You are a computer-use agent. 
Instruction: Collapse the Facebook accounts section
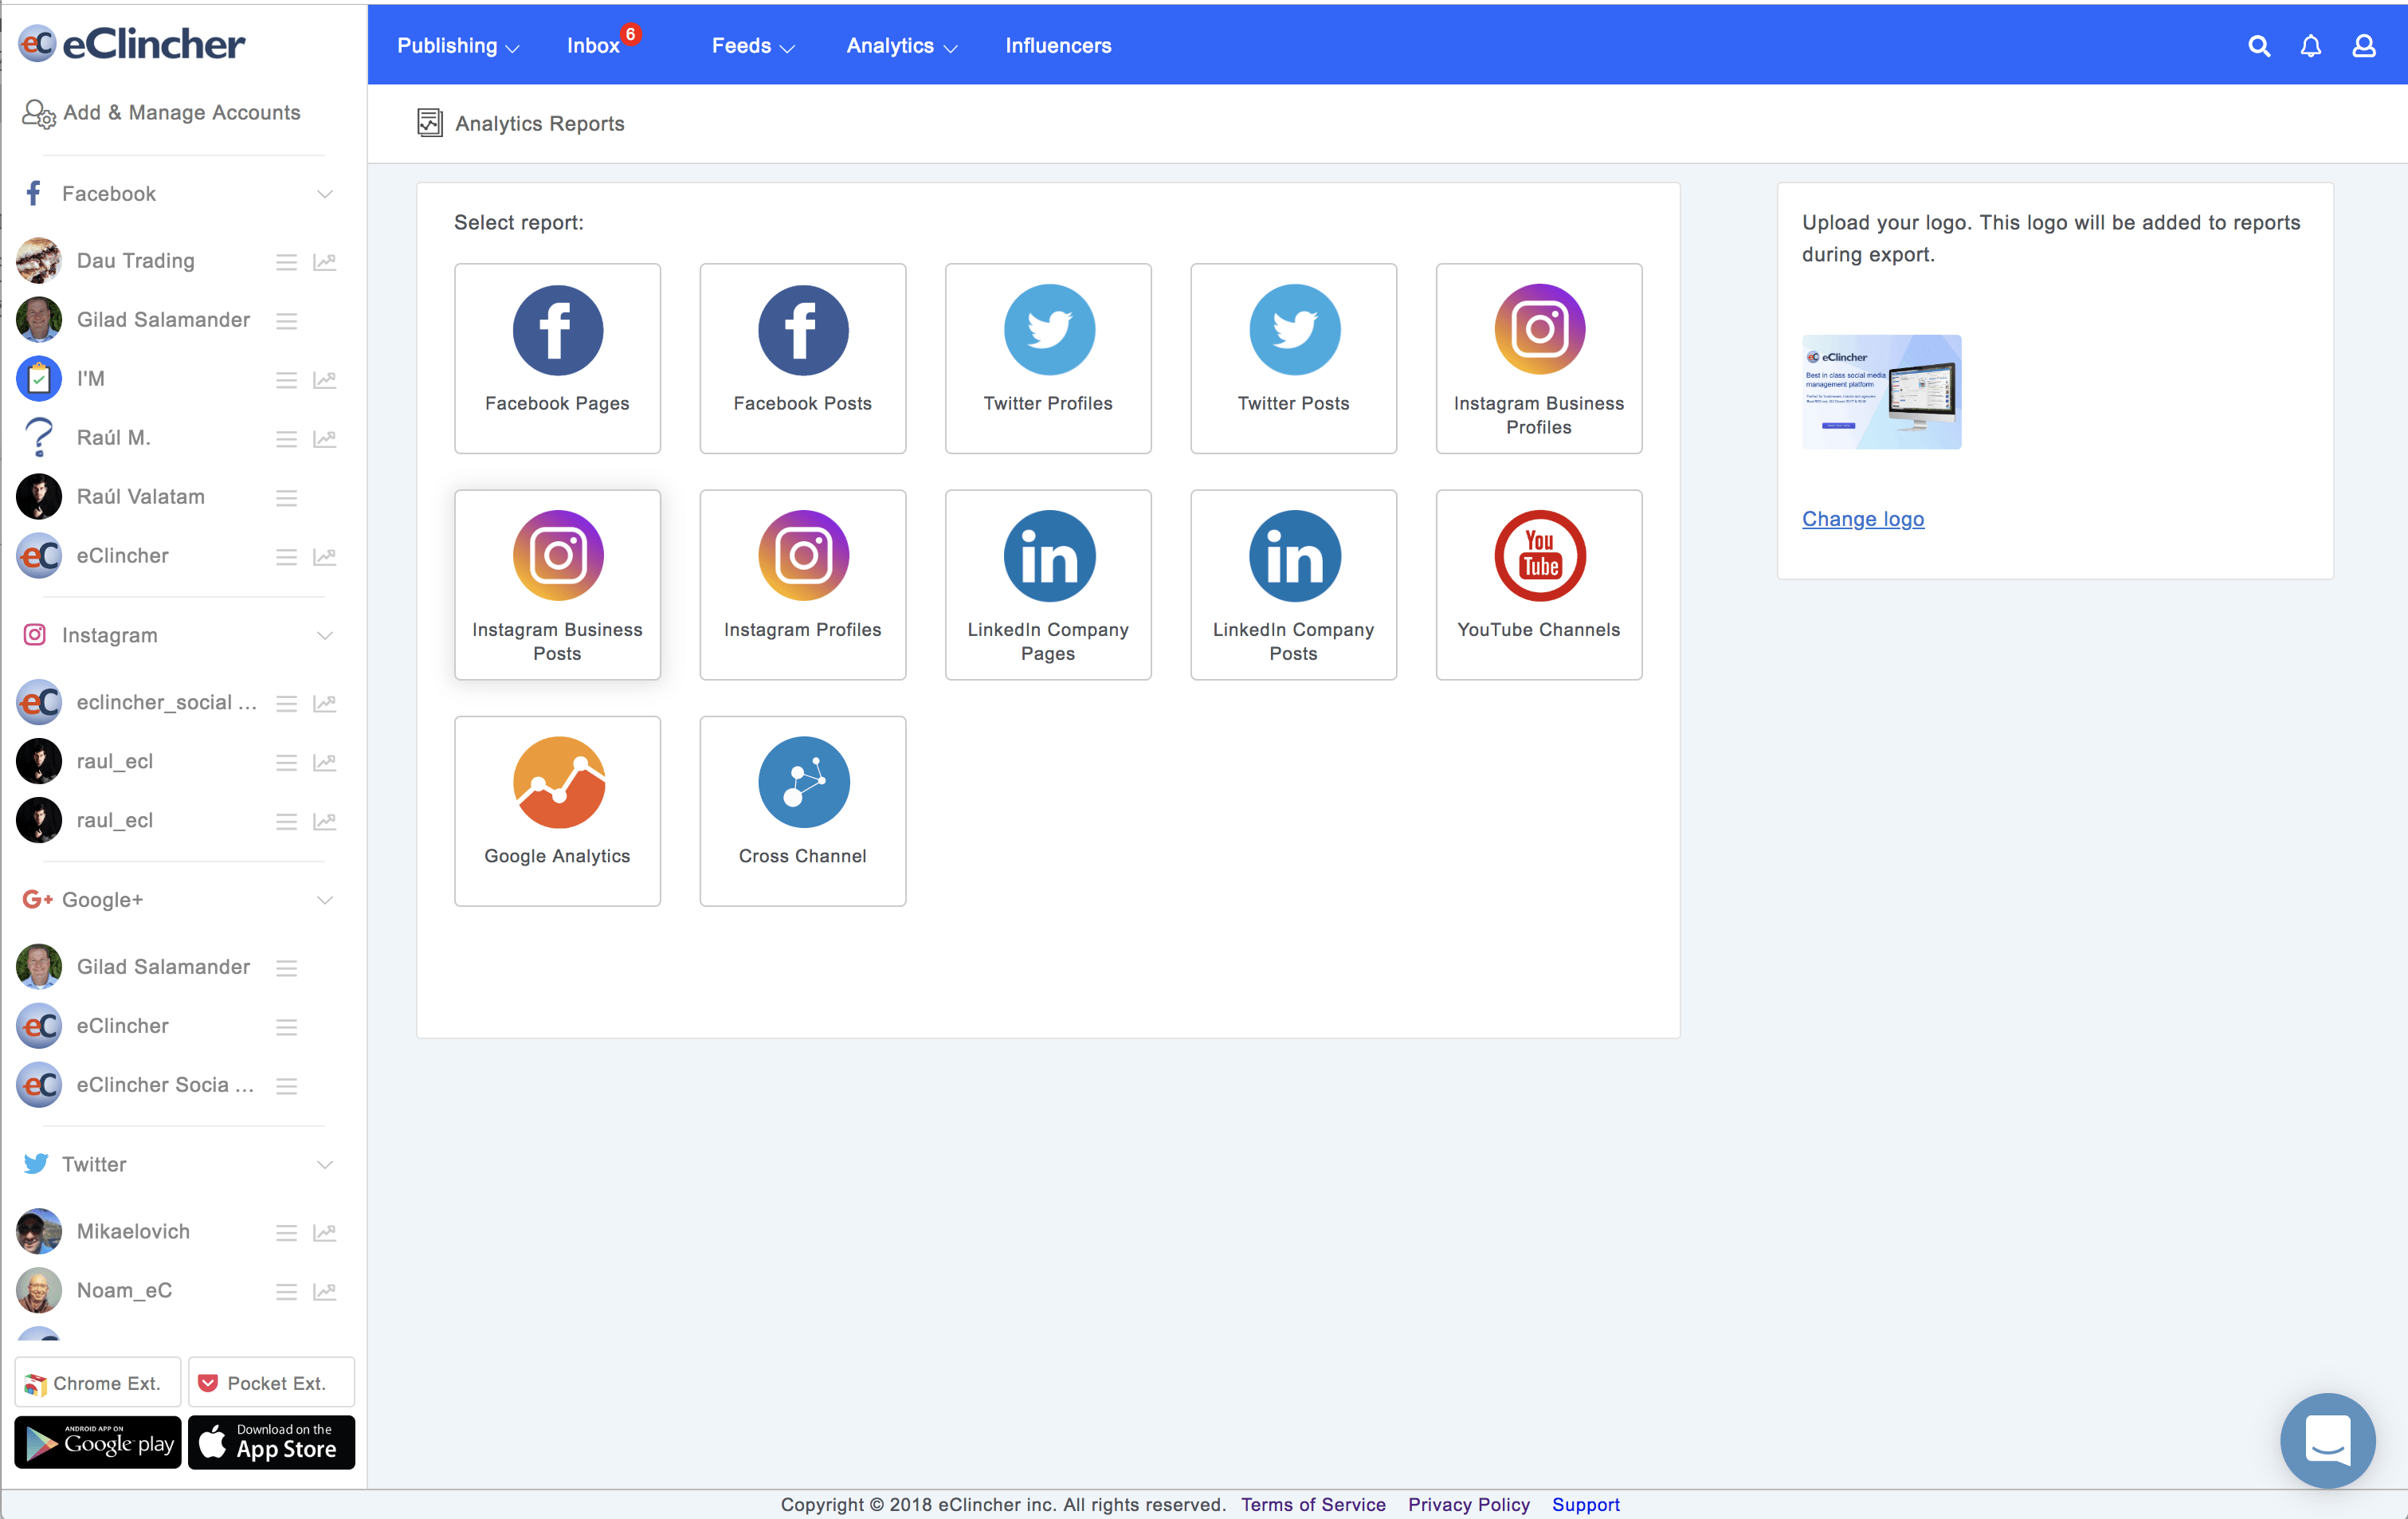pyautogui.click(x=325, y=194)
